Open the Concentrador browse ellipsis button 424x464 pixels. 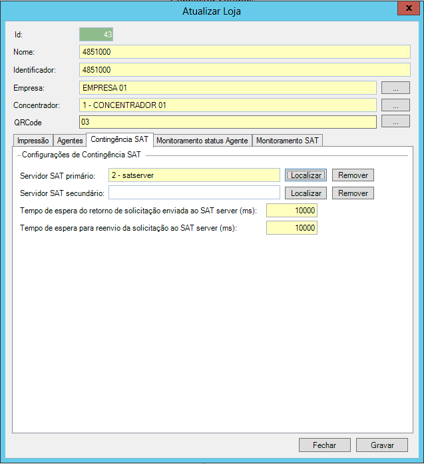pyautogui.click(x=395, y=105)
